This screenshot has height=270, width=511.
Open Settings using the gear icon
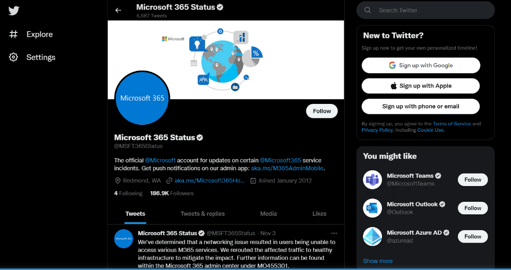(14, 57)
